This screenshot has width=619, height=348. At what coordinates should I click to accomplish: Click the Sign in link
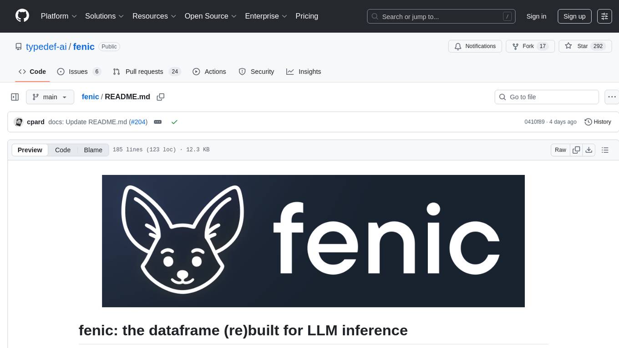coord(536,16)
